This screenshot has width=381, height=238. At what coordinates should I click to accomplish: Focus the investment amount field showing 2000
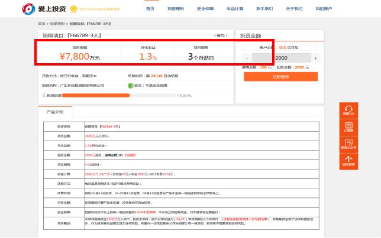281,58
